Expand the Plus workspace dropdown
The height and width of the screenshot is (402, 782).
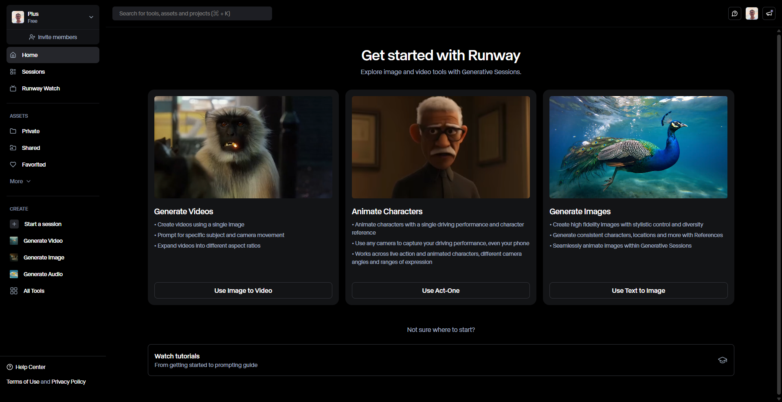91,17
